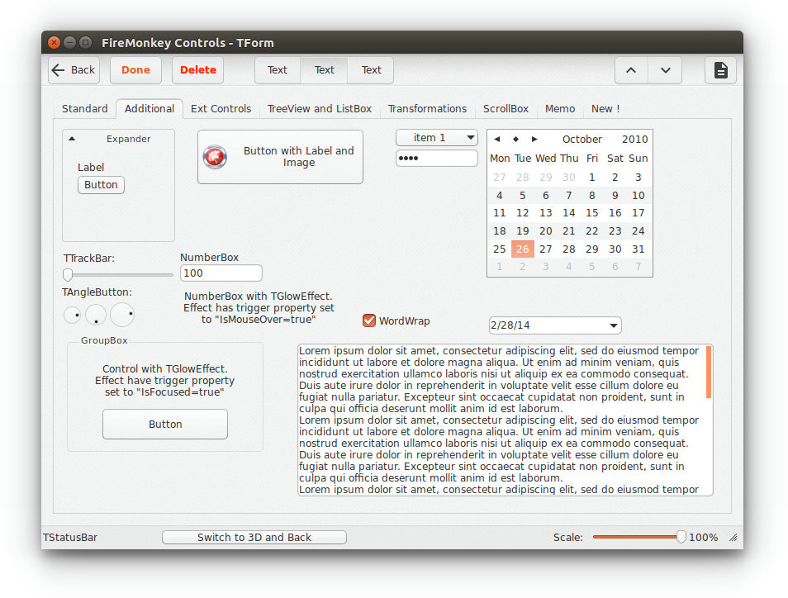Viewport: 788px width, 598px height.
Task: Open the ScrollBox tab
Action: 506,108
